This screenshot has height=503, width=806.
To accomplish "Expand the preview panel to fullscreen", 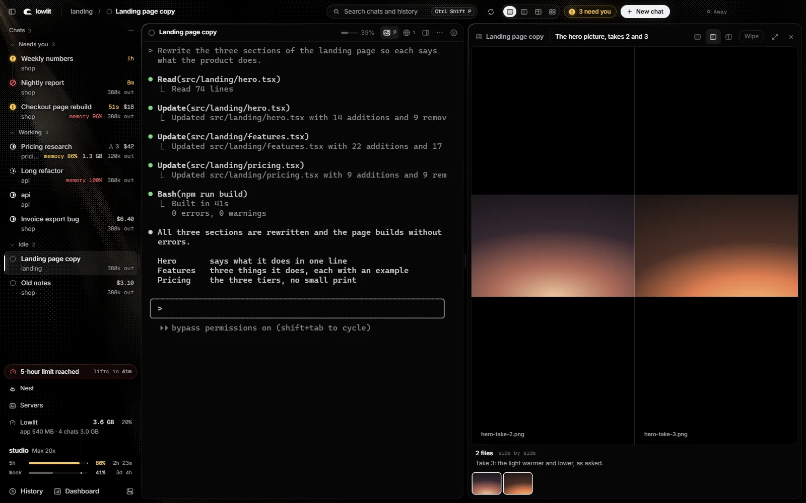I will click(x=775, y=37).
